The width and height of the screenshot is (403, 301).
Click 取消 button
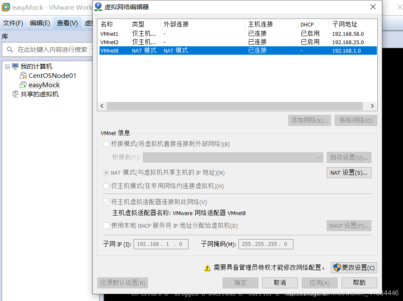tap(280, 283)
